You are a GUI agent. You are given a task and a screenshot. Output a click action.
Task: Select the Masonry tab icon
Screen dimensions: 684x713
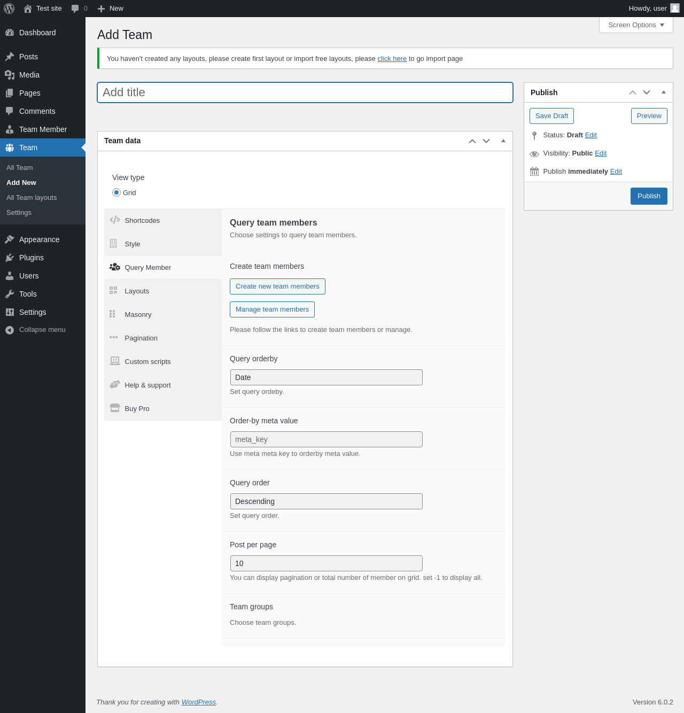[113, 314]
